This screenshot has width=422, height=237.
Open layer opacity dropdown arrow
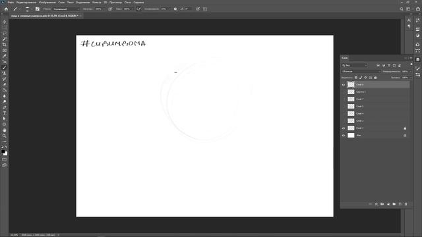410,72
